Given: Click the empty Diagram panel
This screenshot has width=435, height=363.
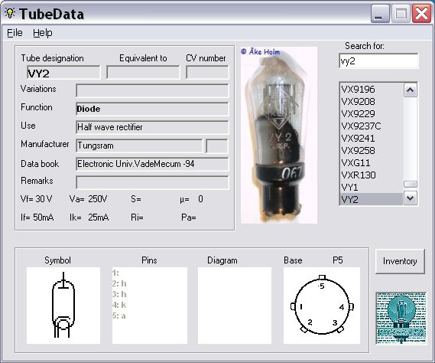Looking at the screenshot, I should point(235,306).
